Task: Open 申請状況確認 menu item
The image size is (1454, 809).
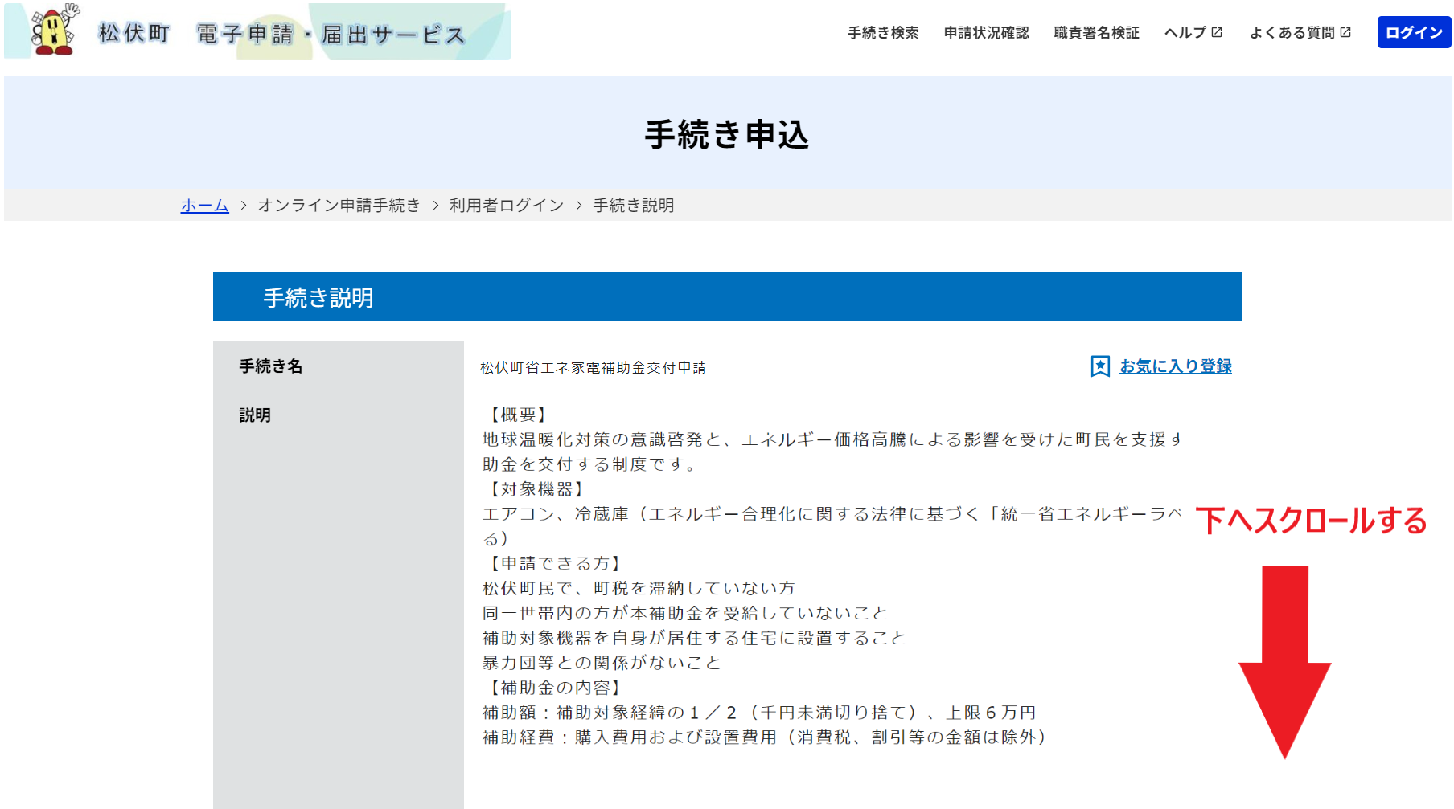Action: pos(986,32)
